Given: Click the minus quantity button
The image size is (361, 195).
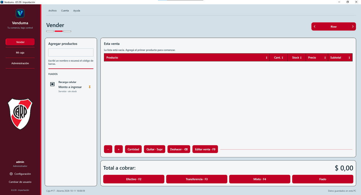Looking at the screenshot, I should (x=108, y=149).
